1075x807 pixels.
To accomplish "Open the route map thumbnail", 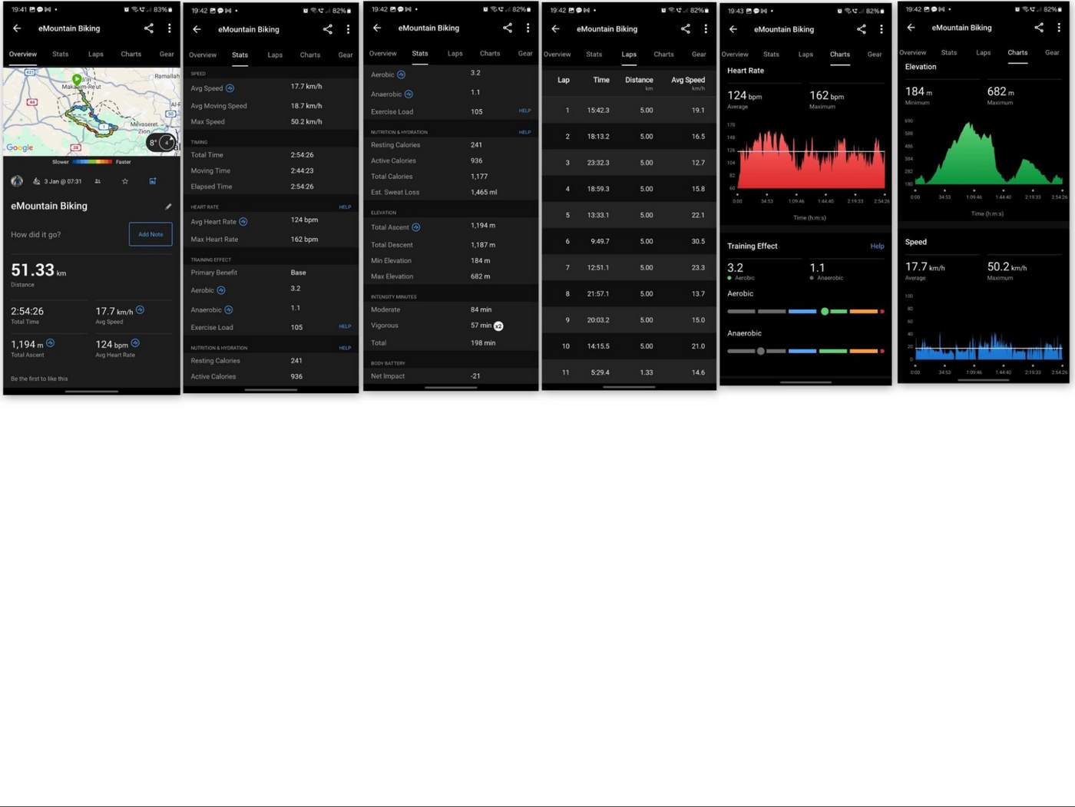I will click(x=91, y=112).
